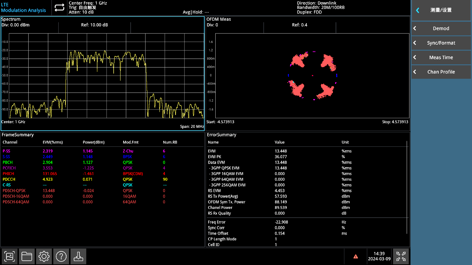The height and width of the screenshot is (265, 472).
Task: Open the Meas Time menu item
Action: (x=441, y=57)
